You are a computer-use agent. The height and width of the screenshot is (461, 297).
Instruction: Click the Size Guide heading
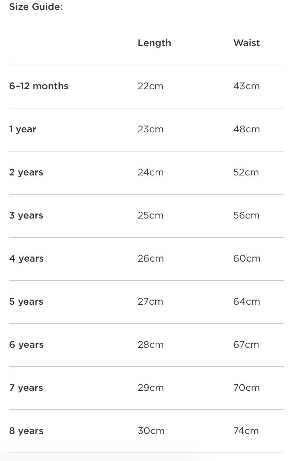[x=36, y=7]
